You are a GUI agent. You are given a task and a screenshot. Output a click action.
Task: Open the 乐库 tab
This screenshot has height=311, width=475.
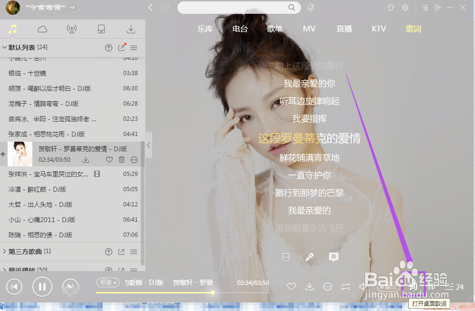pos(205,29)
